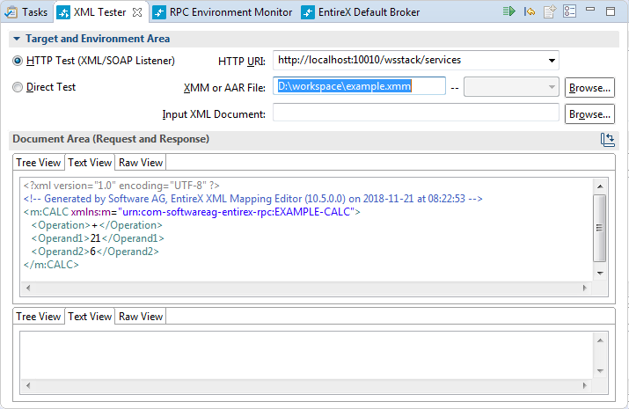Open response Tree View tab
This screenshot has height=409, width=629.
[x=39, y=317]
